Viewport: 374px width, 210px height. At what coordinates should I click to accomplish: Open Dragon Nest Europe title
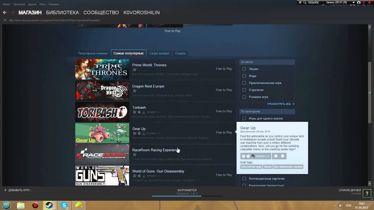[148, 86]
